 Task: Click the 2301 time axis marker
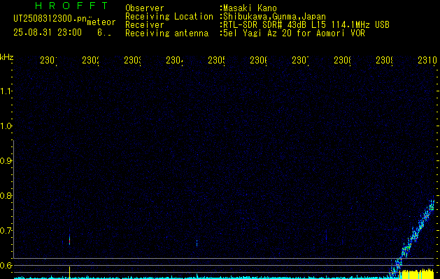[x=48, y=60]
